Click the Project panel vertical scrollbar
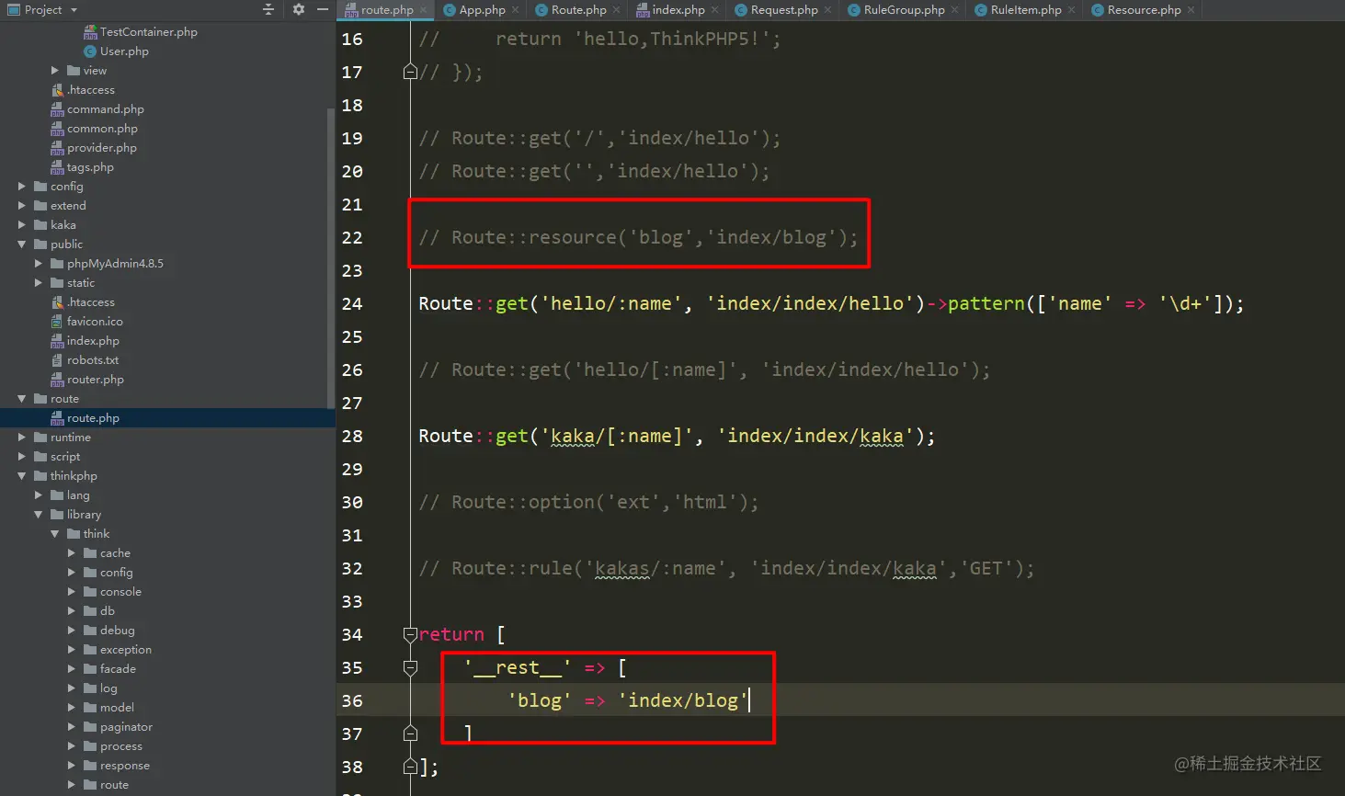1345x796 pixels. (331, 257)
